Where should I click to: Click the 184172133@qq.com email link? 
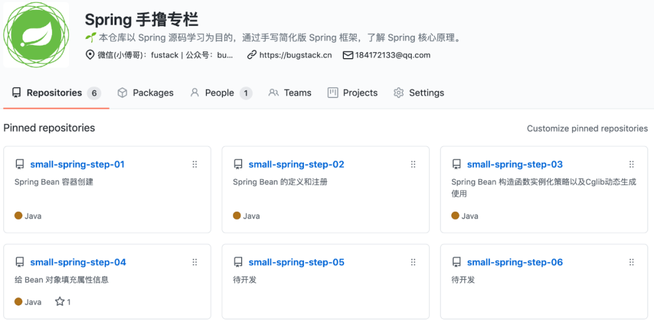coord(392,55)
